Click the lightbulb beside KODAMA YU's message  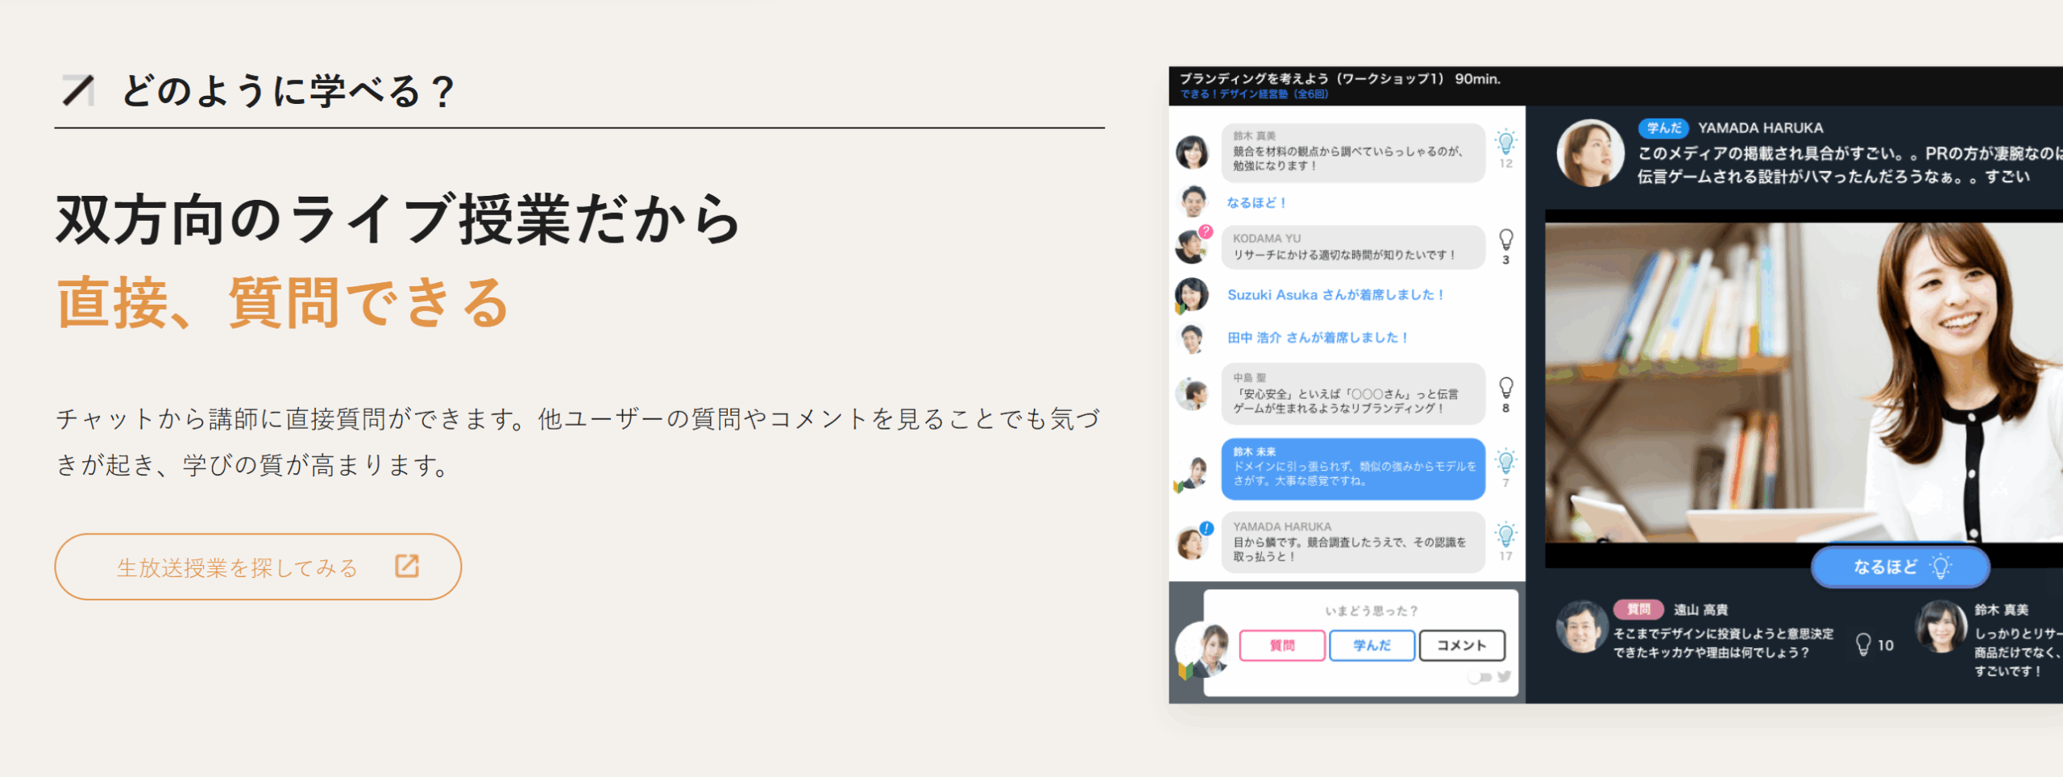point(1505,239)
